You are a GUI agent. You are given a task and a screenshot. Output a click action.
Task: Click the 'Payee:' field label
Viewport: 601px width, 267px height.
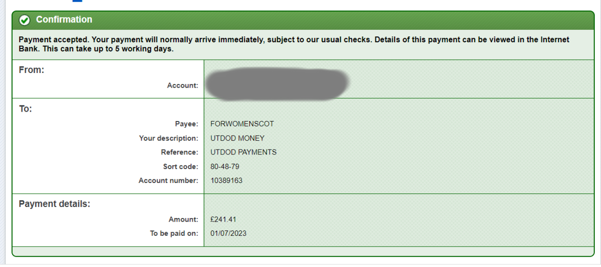(186, 124)
